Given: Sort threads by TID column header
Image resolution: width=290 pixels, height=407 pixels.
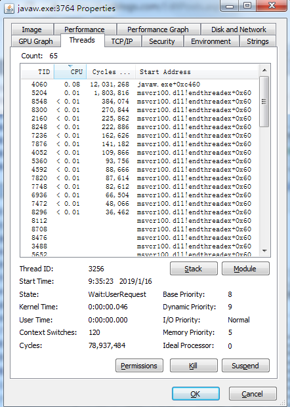Looking at the screenshot, I should (37, 71).
